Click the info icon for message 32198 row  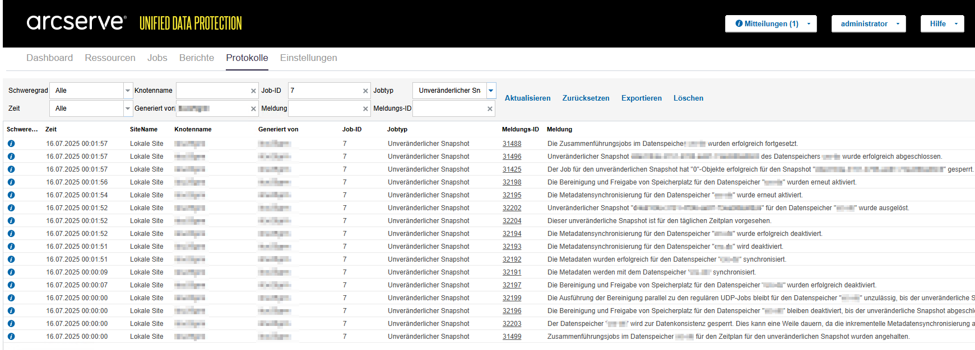point(11,182)
